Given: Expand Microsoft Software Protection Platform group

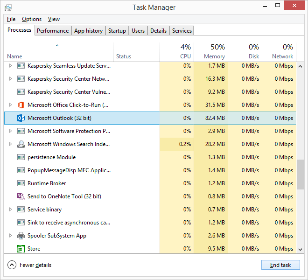Looking at the screenshot, I should [x=10, y=131].
